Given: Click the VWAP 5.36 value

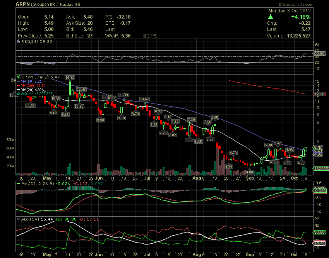Looking at the screenshot, I should pos(126,36).
